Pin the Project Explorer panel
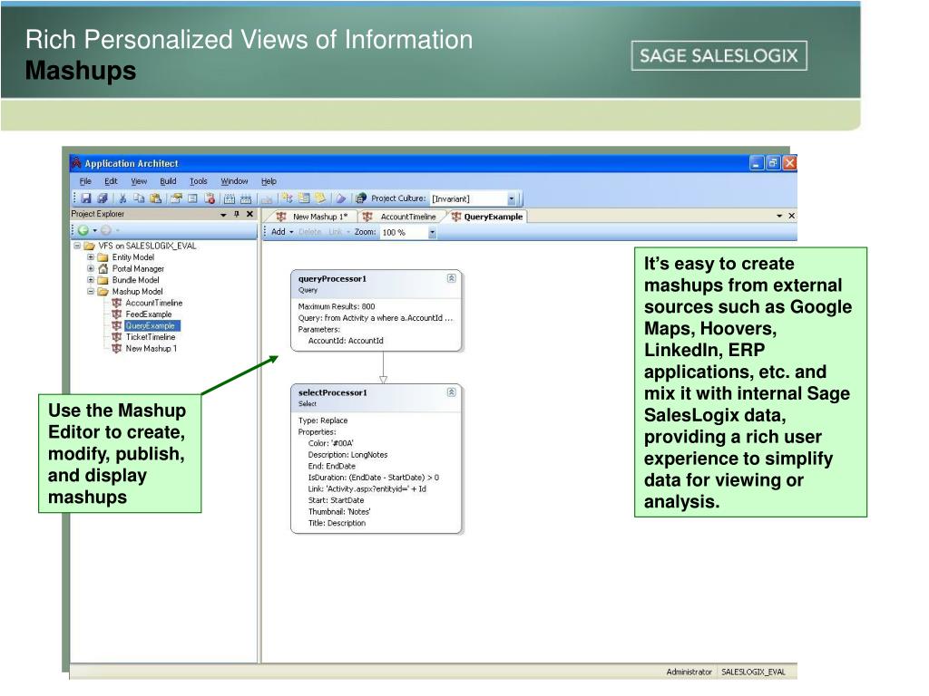 (x=237, y=214)
